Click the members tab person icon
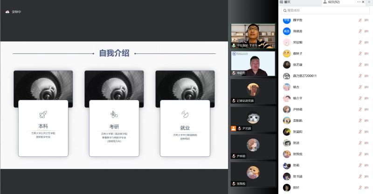Image resolution: width=373 pixels, height=194 pixels. point(325,2)
